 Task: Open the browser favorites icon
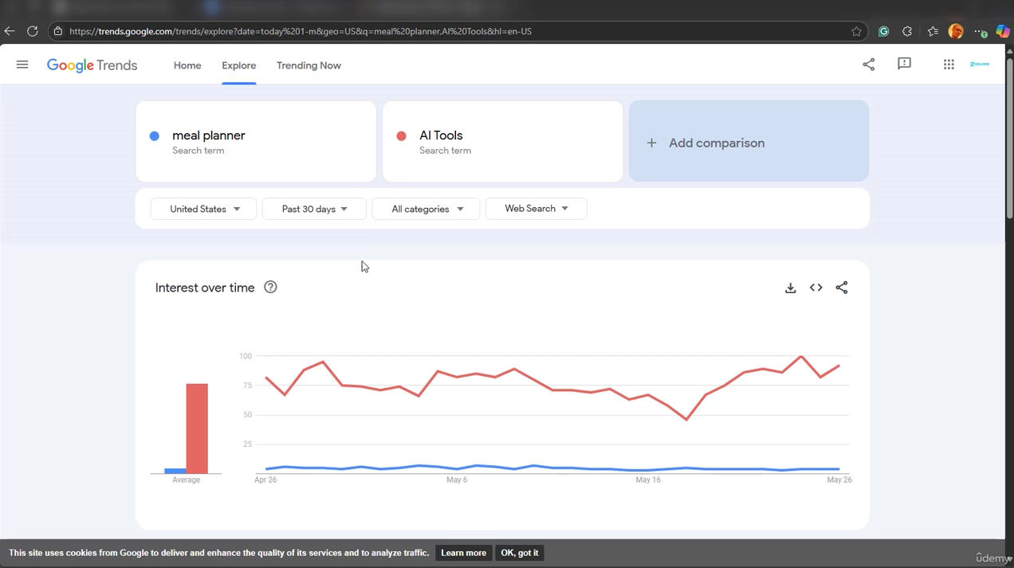933,31
